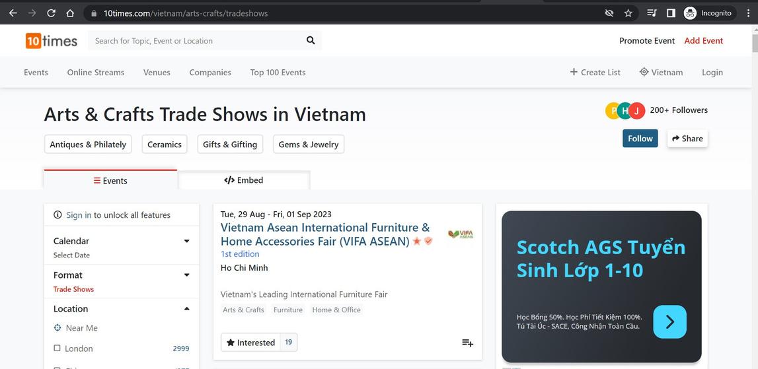Click the interested count 19
This screenshot has width=758, height=369.
click(x=289, y=343)
